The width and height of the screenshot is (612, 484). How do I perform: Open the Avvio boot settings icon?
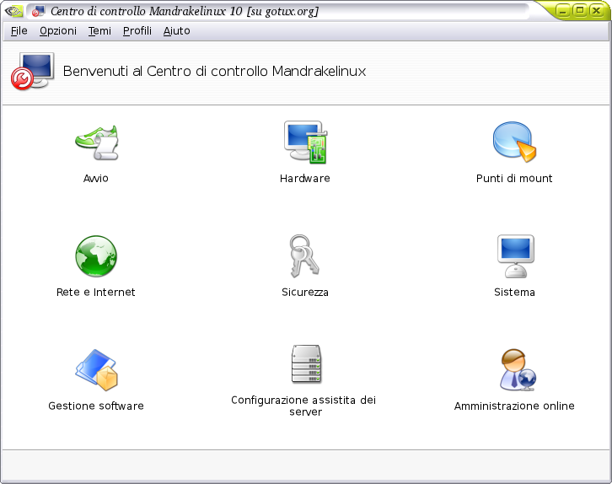(x=96, y=143)
